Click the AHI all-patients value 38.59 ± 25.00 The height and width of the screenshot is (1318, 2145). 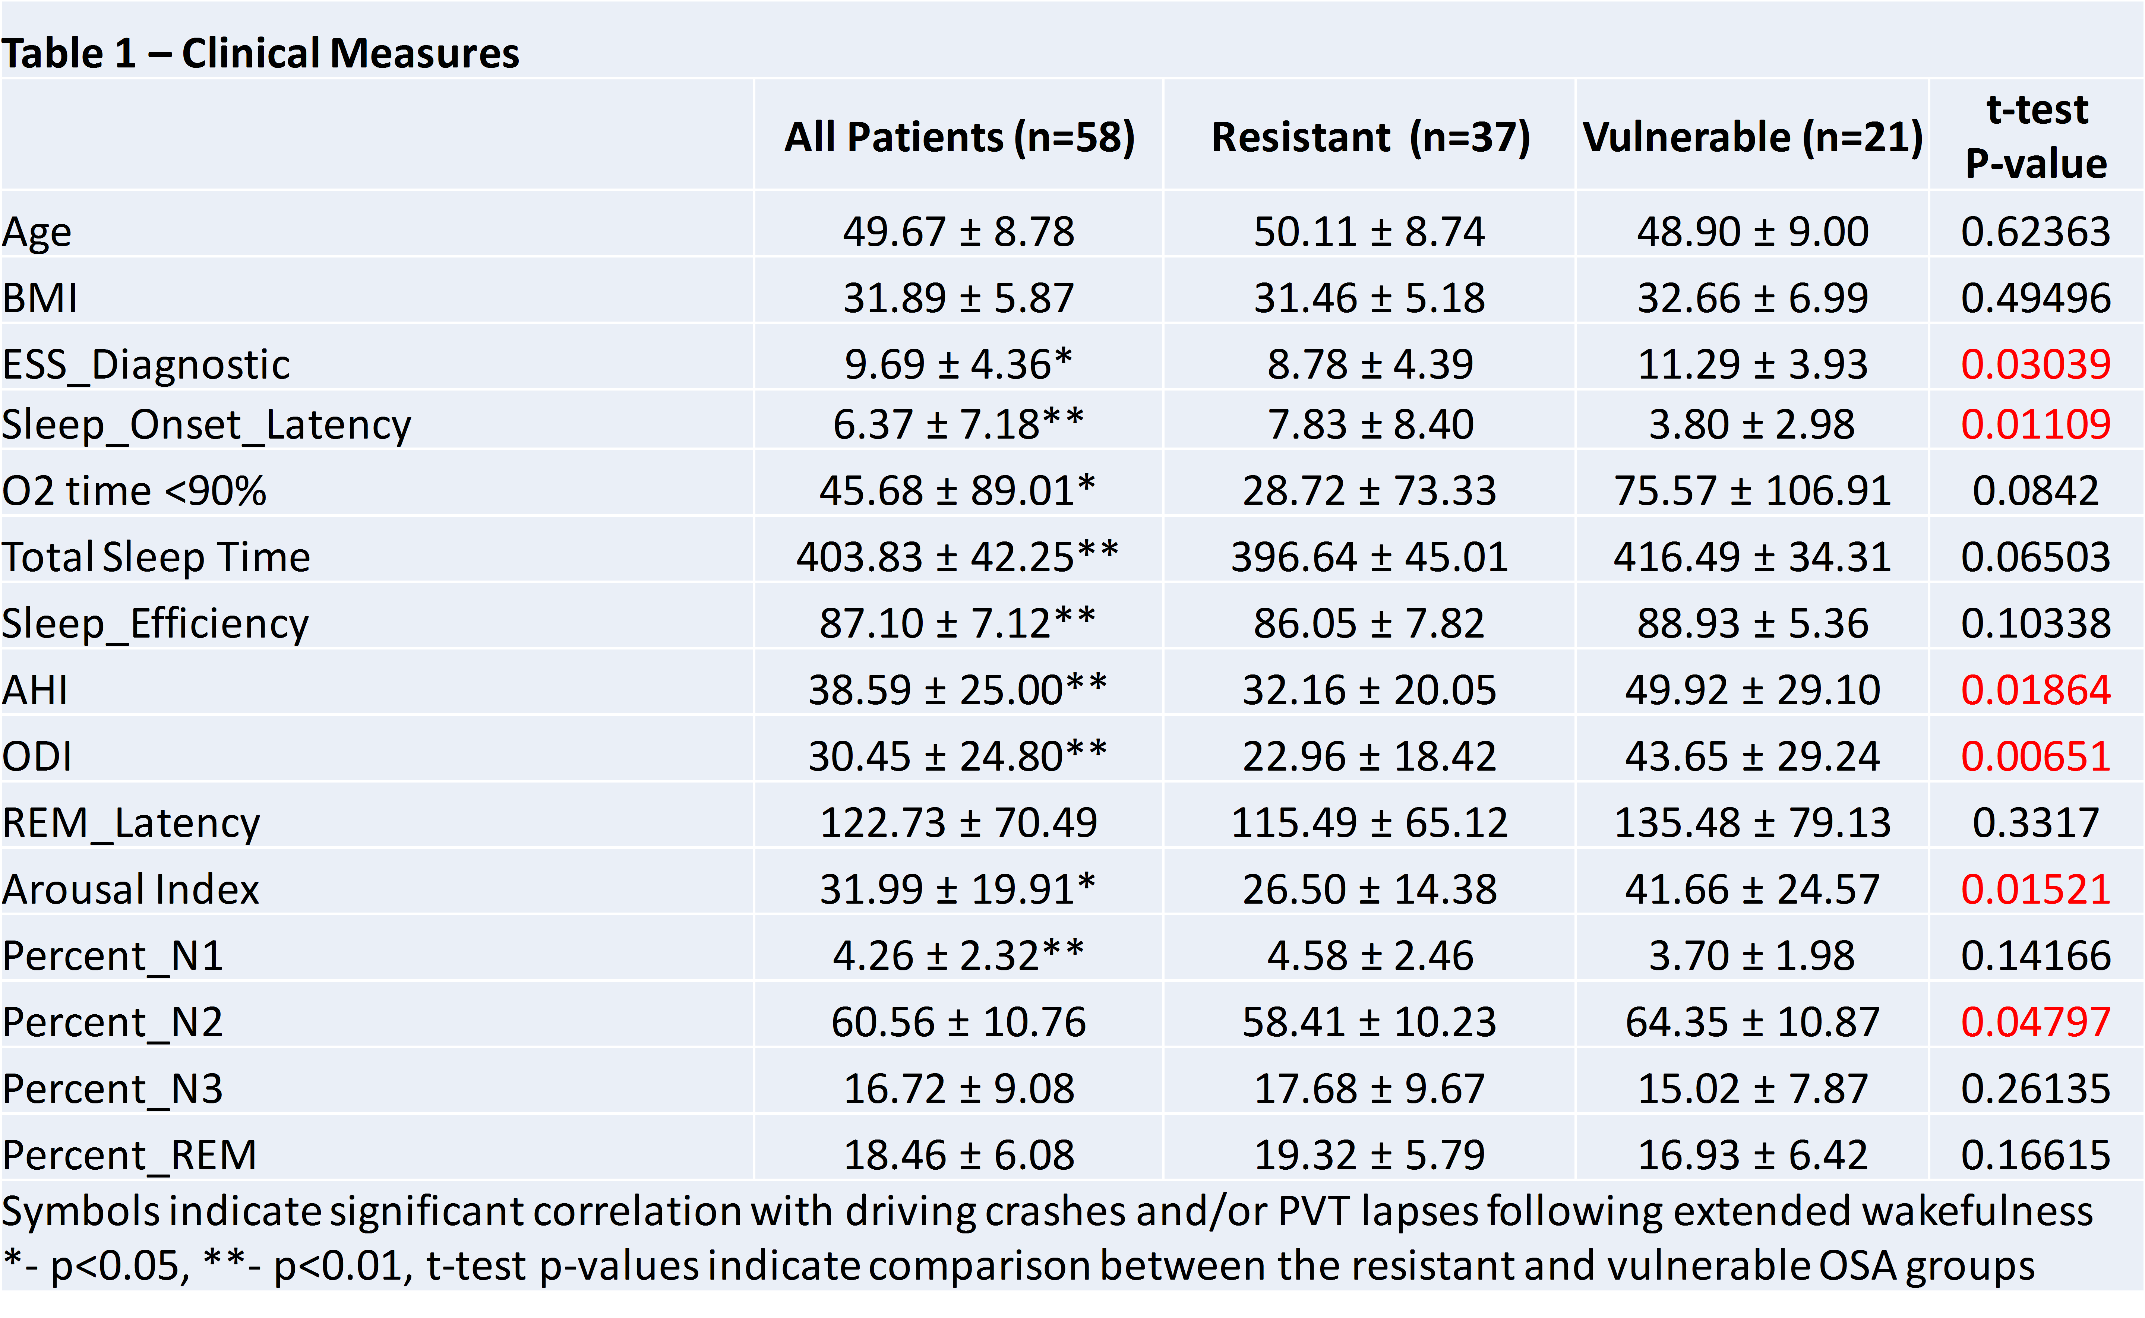(957, 690)
